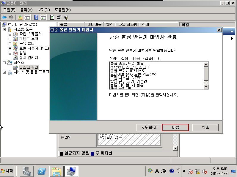The height and width of the screenshot is (177, 237).
Task: Toggle the show/hide console tree icon
Action: coord(27,17)
